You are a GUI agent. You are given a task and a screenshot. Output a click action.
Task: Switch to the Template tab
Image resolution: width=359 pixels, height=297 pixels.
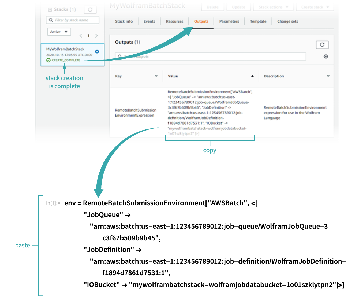tap(258, 21)
